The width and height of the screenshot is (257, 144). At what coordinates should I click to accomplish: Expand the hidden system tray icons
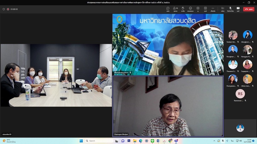tap(214, 141)
